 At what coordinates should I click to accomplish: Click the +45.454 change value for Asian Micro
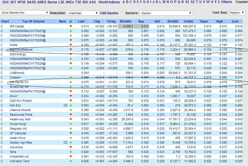click(x=112, y=138)
